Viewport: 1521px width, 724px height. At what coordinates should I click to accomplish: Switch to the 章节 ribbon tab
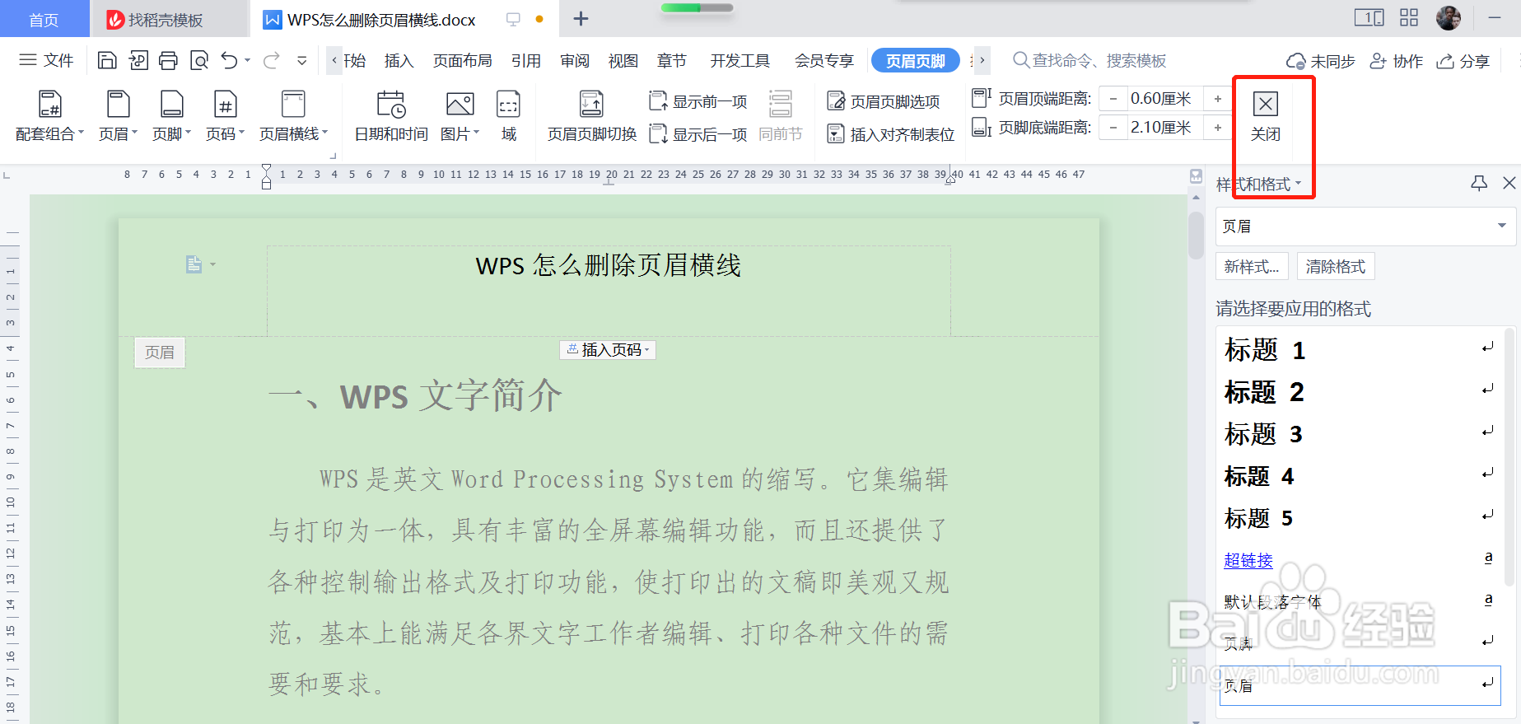point(672,61)
